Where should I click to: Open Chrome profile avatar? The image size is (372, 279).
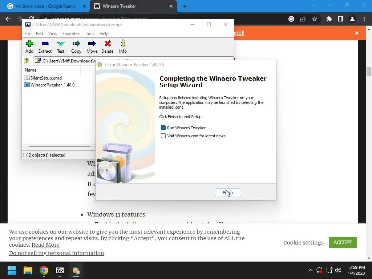tap(352, 19)
